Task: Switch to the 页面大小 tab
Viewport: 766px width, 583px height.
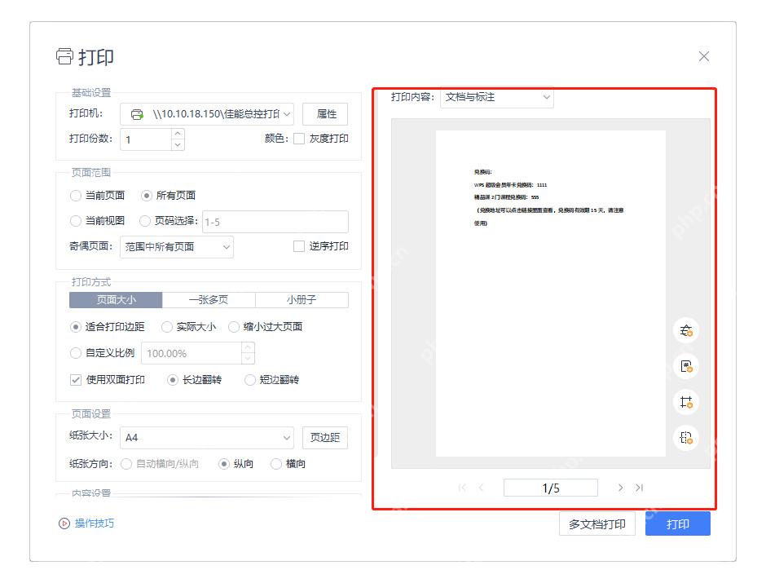Action: 116,300
